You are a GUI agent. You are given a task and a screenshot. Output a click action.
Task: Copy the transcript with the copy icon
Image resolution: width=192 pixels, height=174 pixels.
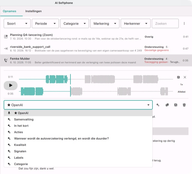coord(167,105)
